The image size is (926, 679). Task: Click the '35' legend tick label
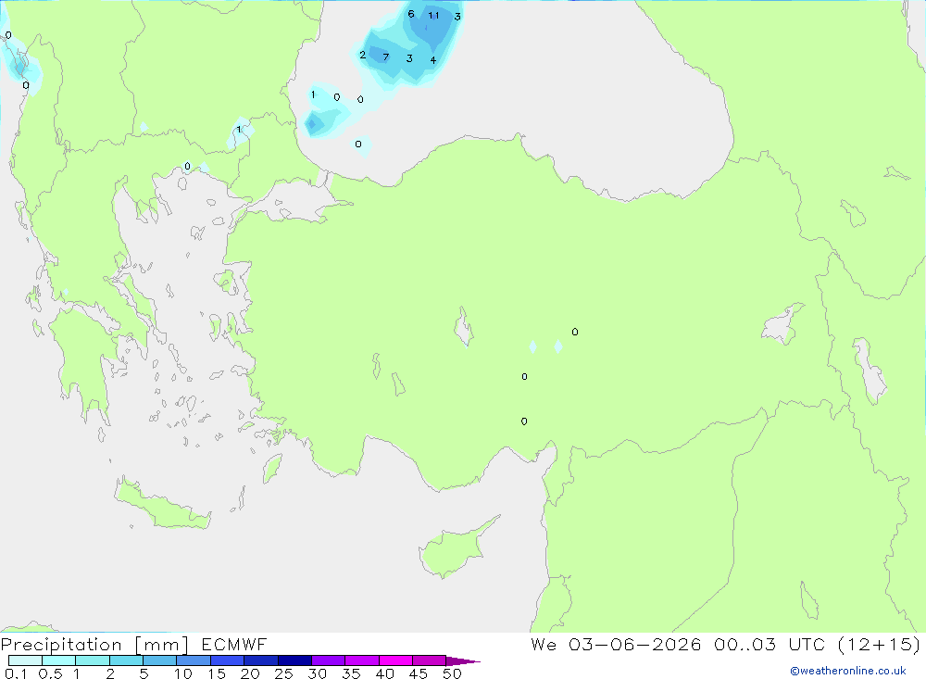351,673
